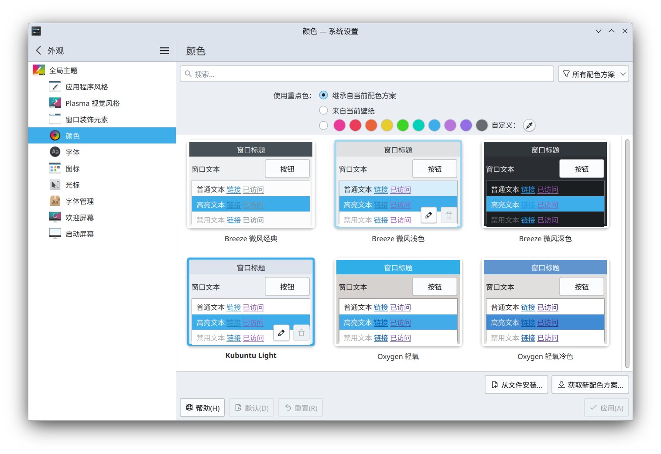Screen dimensions: 661x454
Task: Choose the yellow accent color dot
Action: pos(387,126)
